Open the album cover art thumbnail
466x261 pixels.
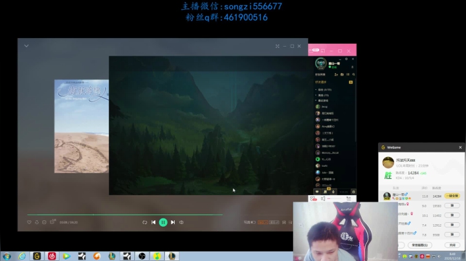[x=82, y=126]
